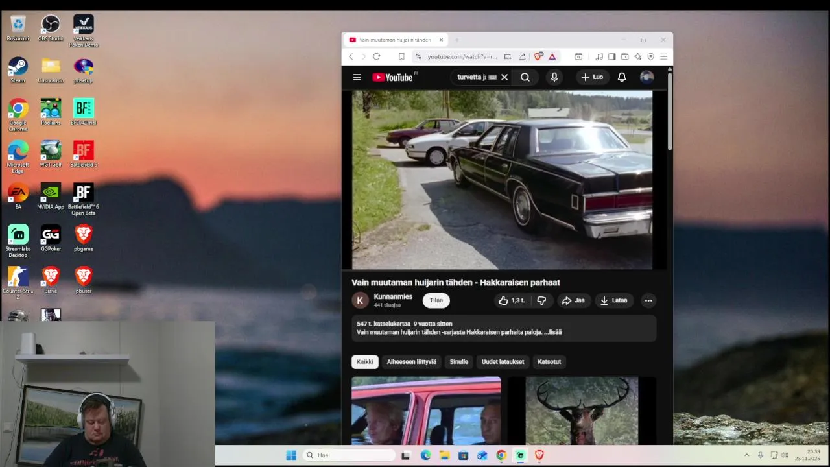This screenshot has width=830, height=467.
Task: Select the Uudet lataukset filter chip
Action: click(503, 362)
